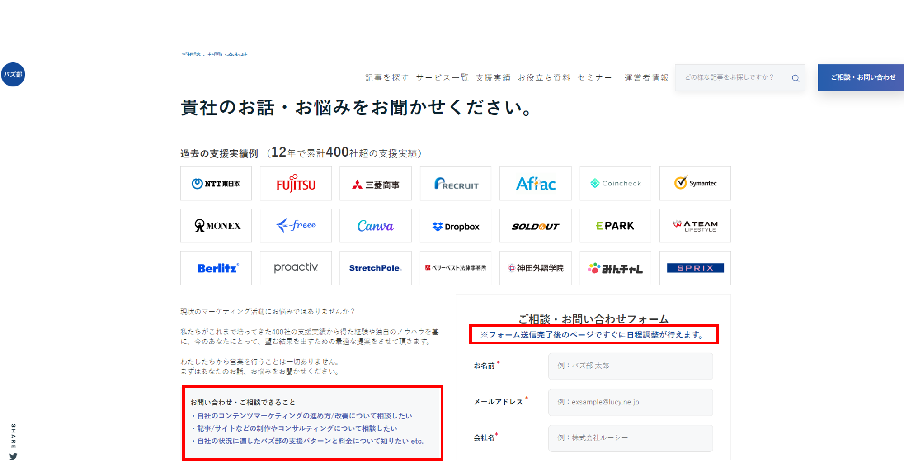
Task: Click the vertical SHARE label
Action: click(x=13, y=436)
